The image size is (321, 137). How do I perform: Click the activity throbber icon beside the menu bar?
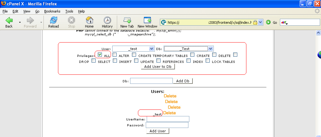pyautogui.click(x=317, y=11)
